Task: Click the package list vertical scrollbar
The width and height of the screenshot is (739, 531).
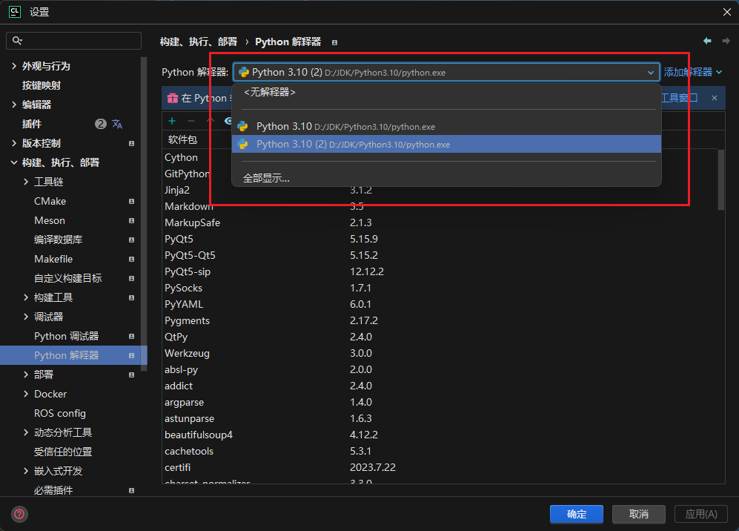Action: pos(720,179)
